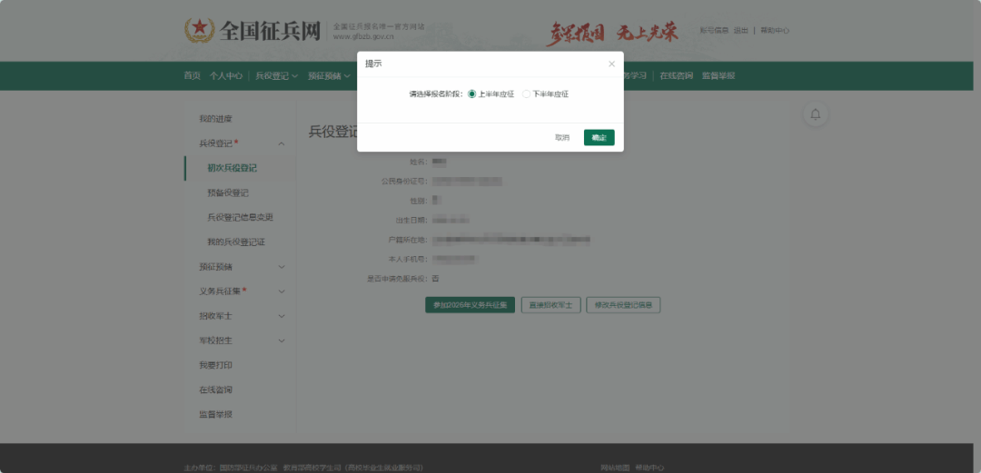The width and height of the screenshot is (981, 473).
Task: Click 修改兵役登记信息 button
Action: 623,305
